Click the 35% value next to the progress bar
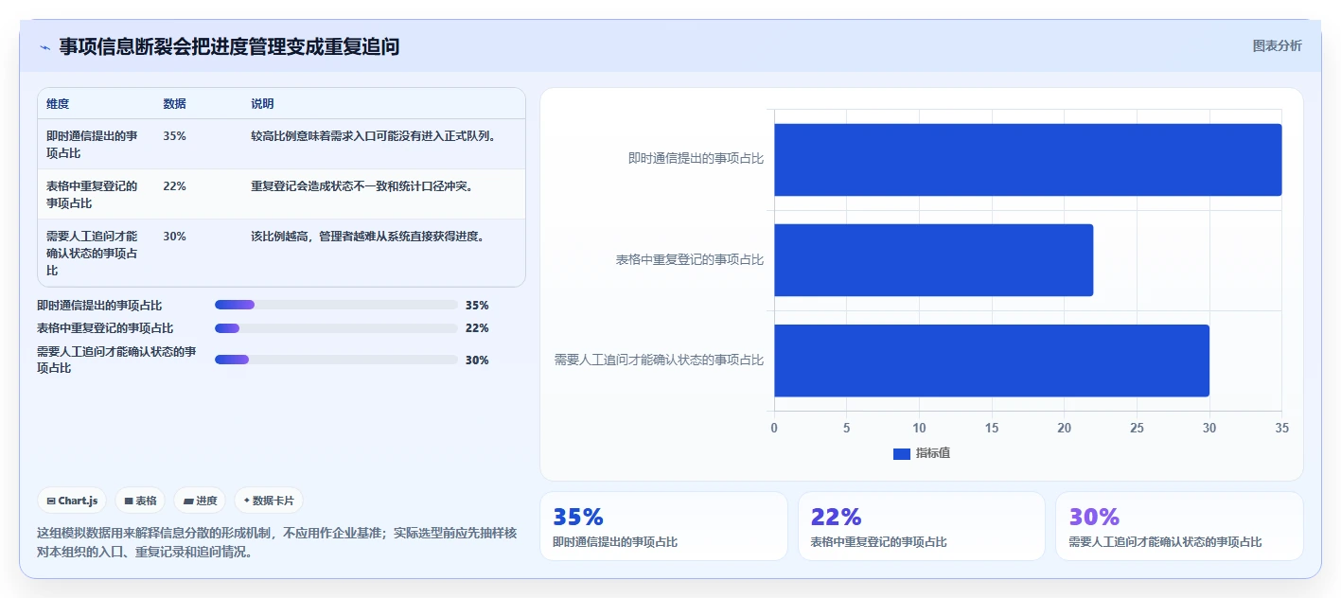1341x598 pixels. click(477, 305)
